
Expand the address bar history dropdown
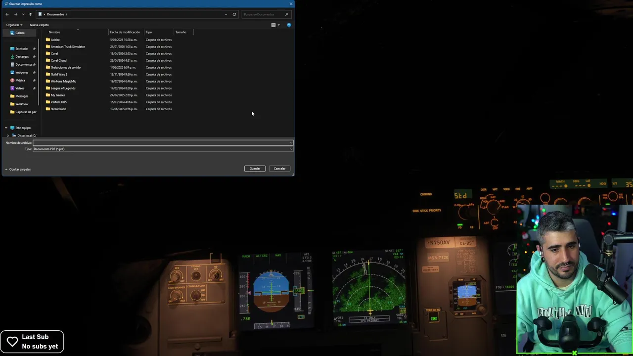click(x=226, y=14)
